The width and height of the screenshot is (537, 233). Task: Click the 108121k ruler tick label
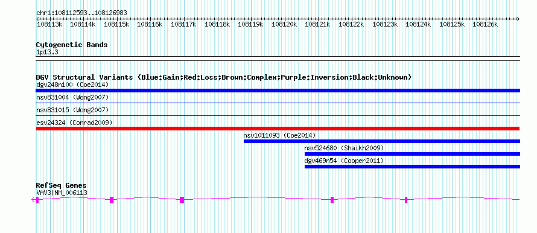(318, 24)
